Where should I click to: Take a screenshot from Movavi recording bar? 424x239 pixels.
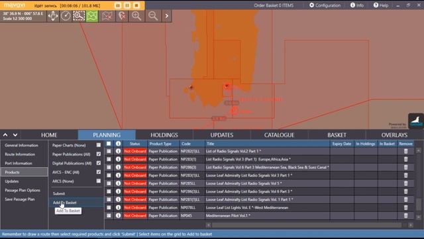118,5
